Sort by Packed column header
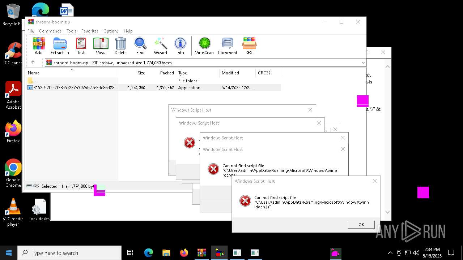The height and width of the screenshot is (260, 463). (x=162, y=73)
